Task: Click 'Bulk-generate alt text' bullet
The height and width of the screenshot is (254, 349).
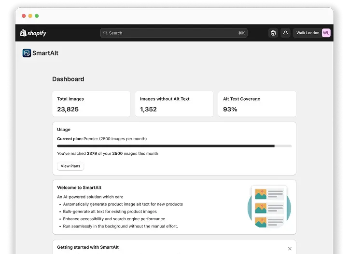Action: pos(110,212)
